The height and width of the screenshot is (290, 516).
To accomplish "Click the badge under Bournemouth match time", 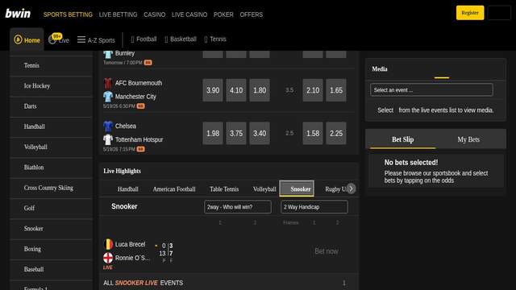I will point(140,106).
